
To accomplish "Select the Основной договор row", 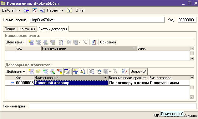I will [71, 83].
